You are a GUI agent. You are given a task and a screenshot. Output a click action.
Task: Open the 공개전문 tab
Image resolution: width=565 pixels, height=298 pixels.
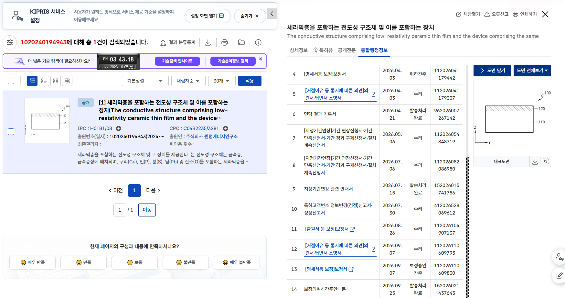click(347, 50)
